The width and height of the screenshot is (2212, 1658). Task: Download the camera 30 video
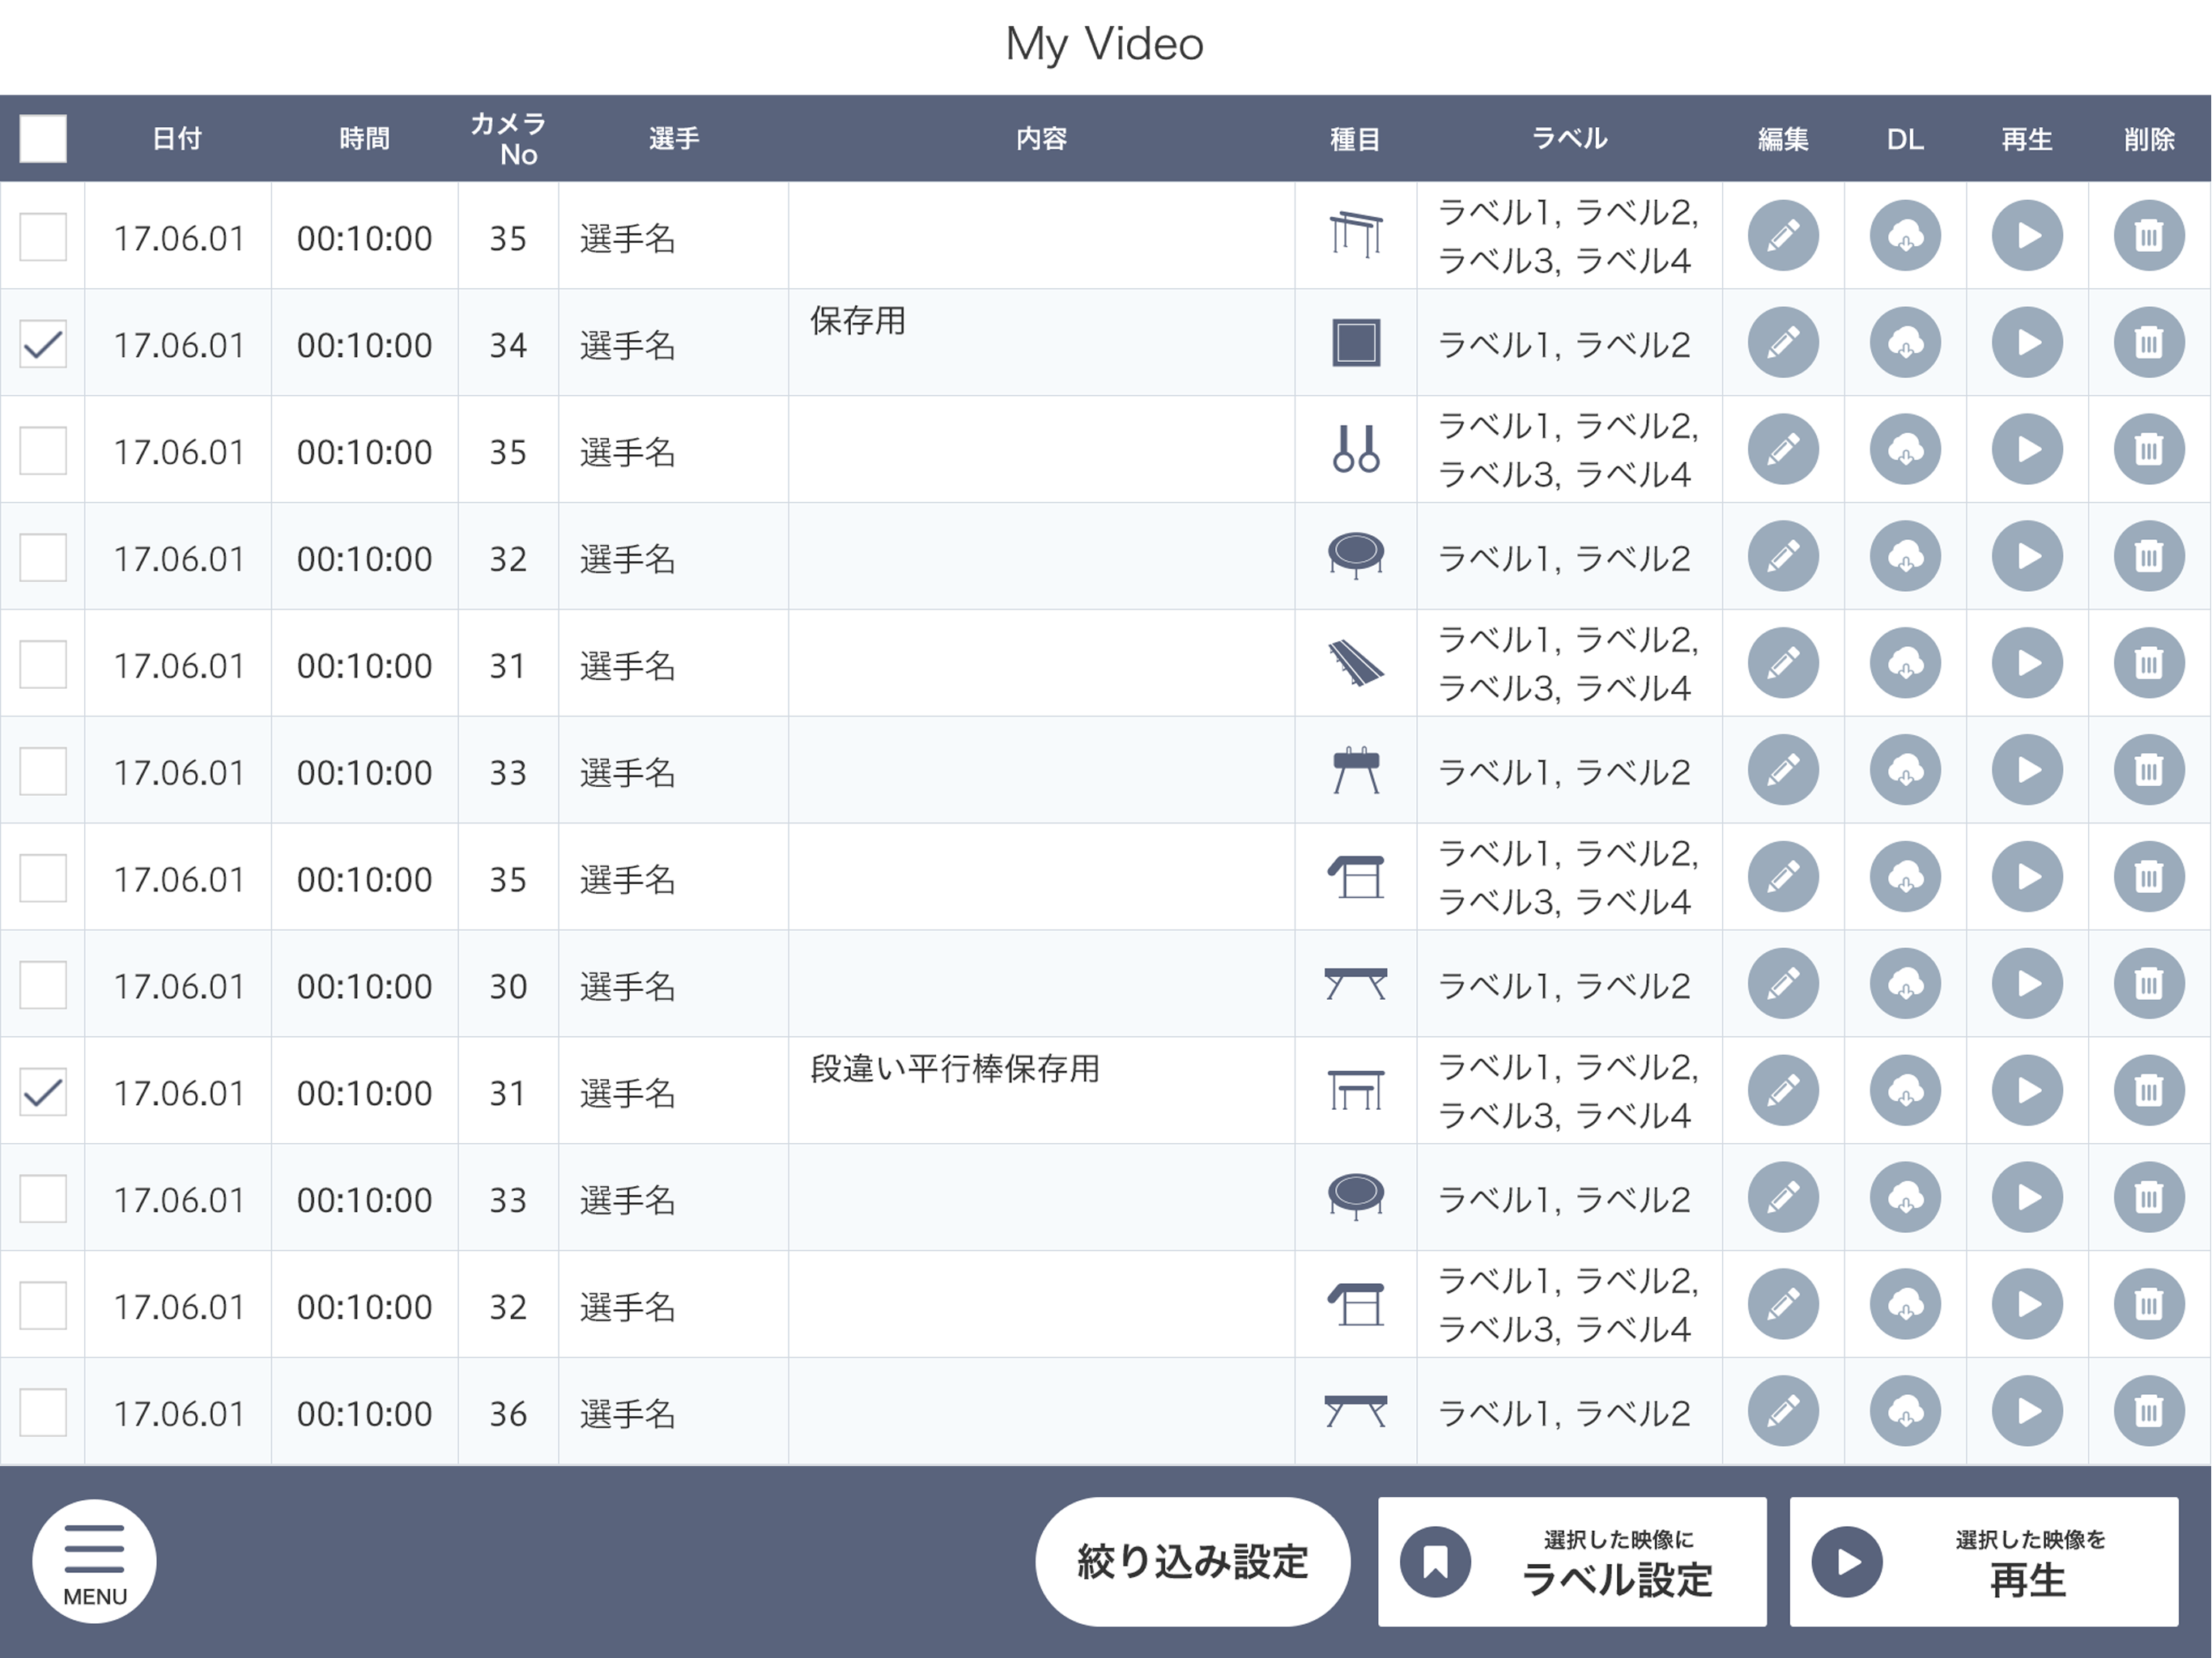pos(1905,984)
